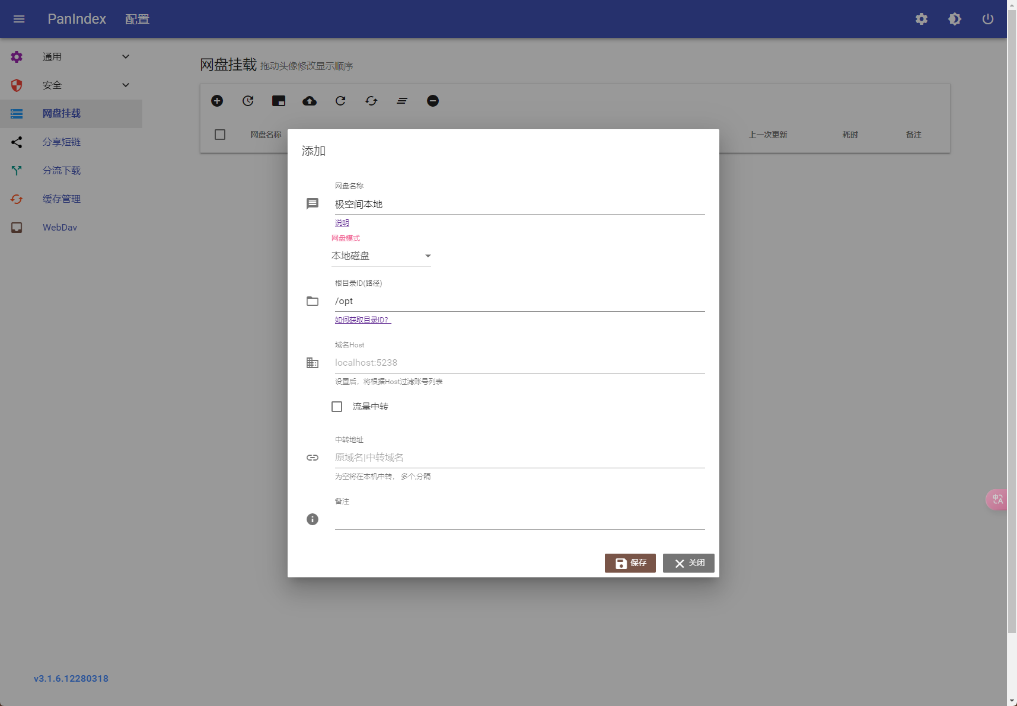Open the 网盘模式 dropdown 本地磁盘
The height and width of the screenshot is (706, 1017).
coord(381,256)
